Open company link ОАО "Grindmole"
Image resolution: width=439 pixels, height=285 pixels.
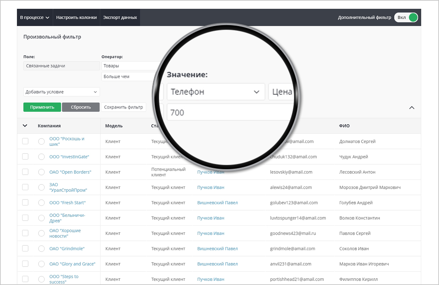tap(67, 248)
